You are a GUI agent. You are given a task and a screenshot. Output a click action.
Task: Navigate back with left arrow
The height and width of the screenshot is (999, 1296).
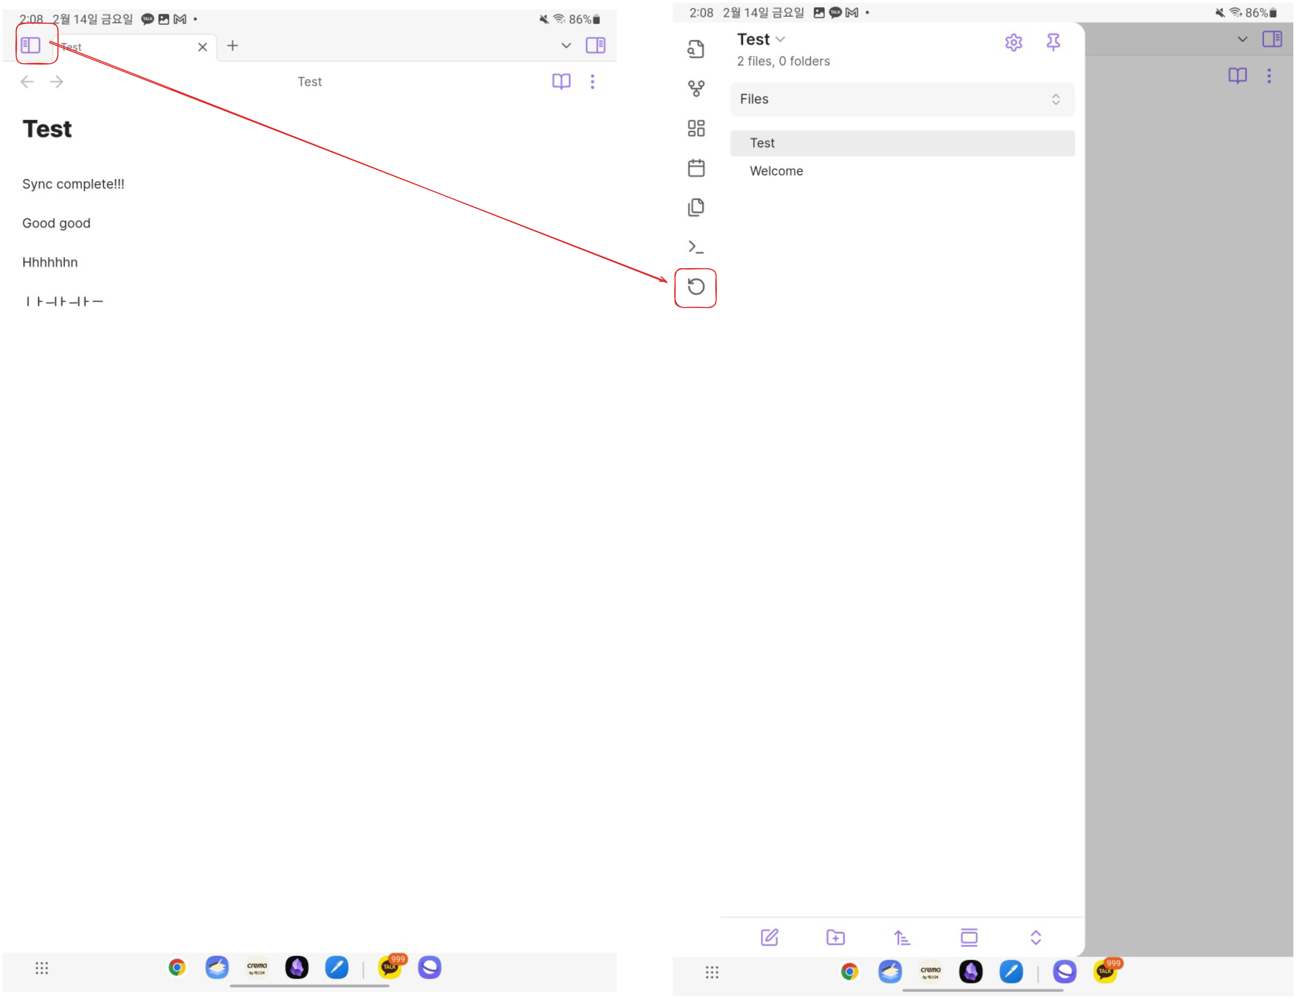coord(27,82)
